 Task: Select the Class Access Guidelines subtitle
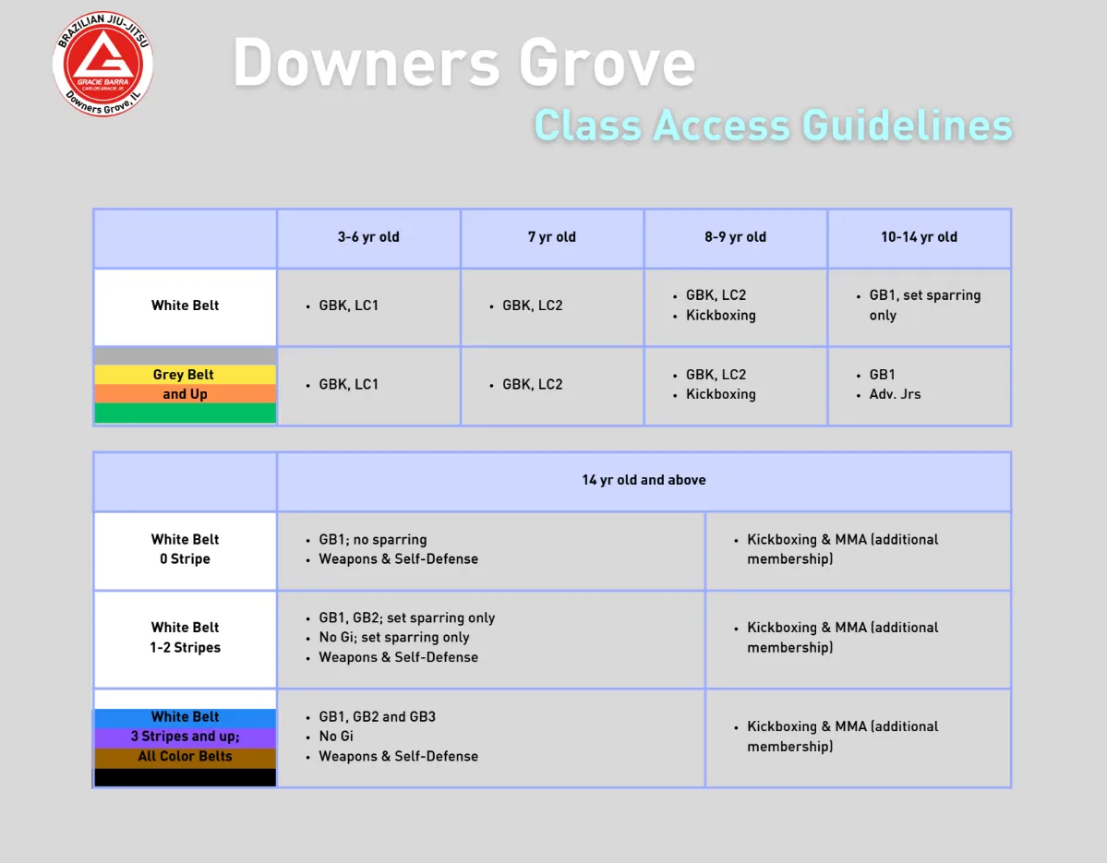click(772, 126)
